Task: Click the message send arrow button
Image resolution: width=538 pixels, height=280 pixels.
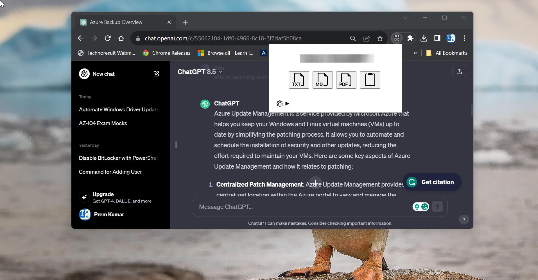Action: coord(437,206)
